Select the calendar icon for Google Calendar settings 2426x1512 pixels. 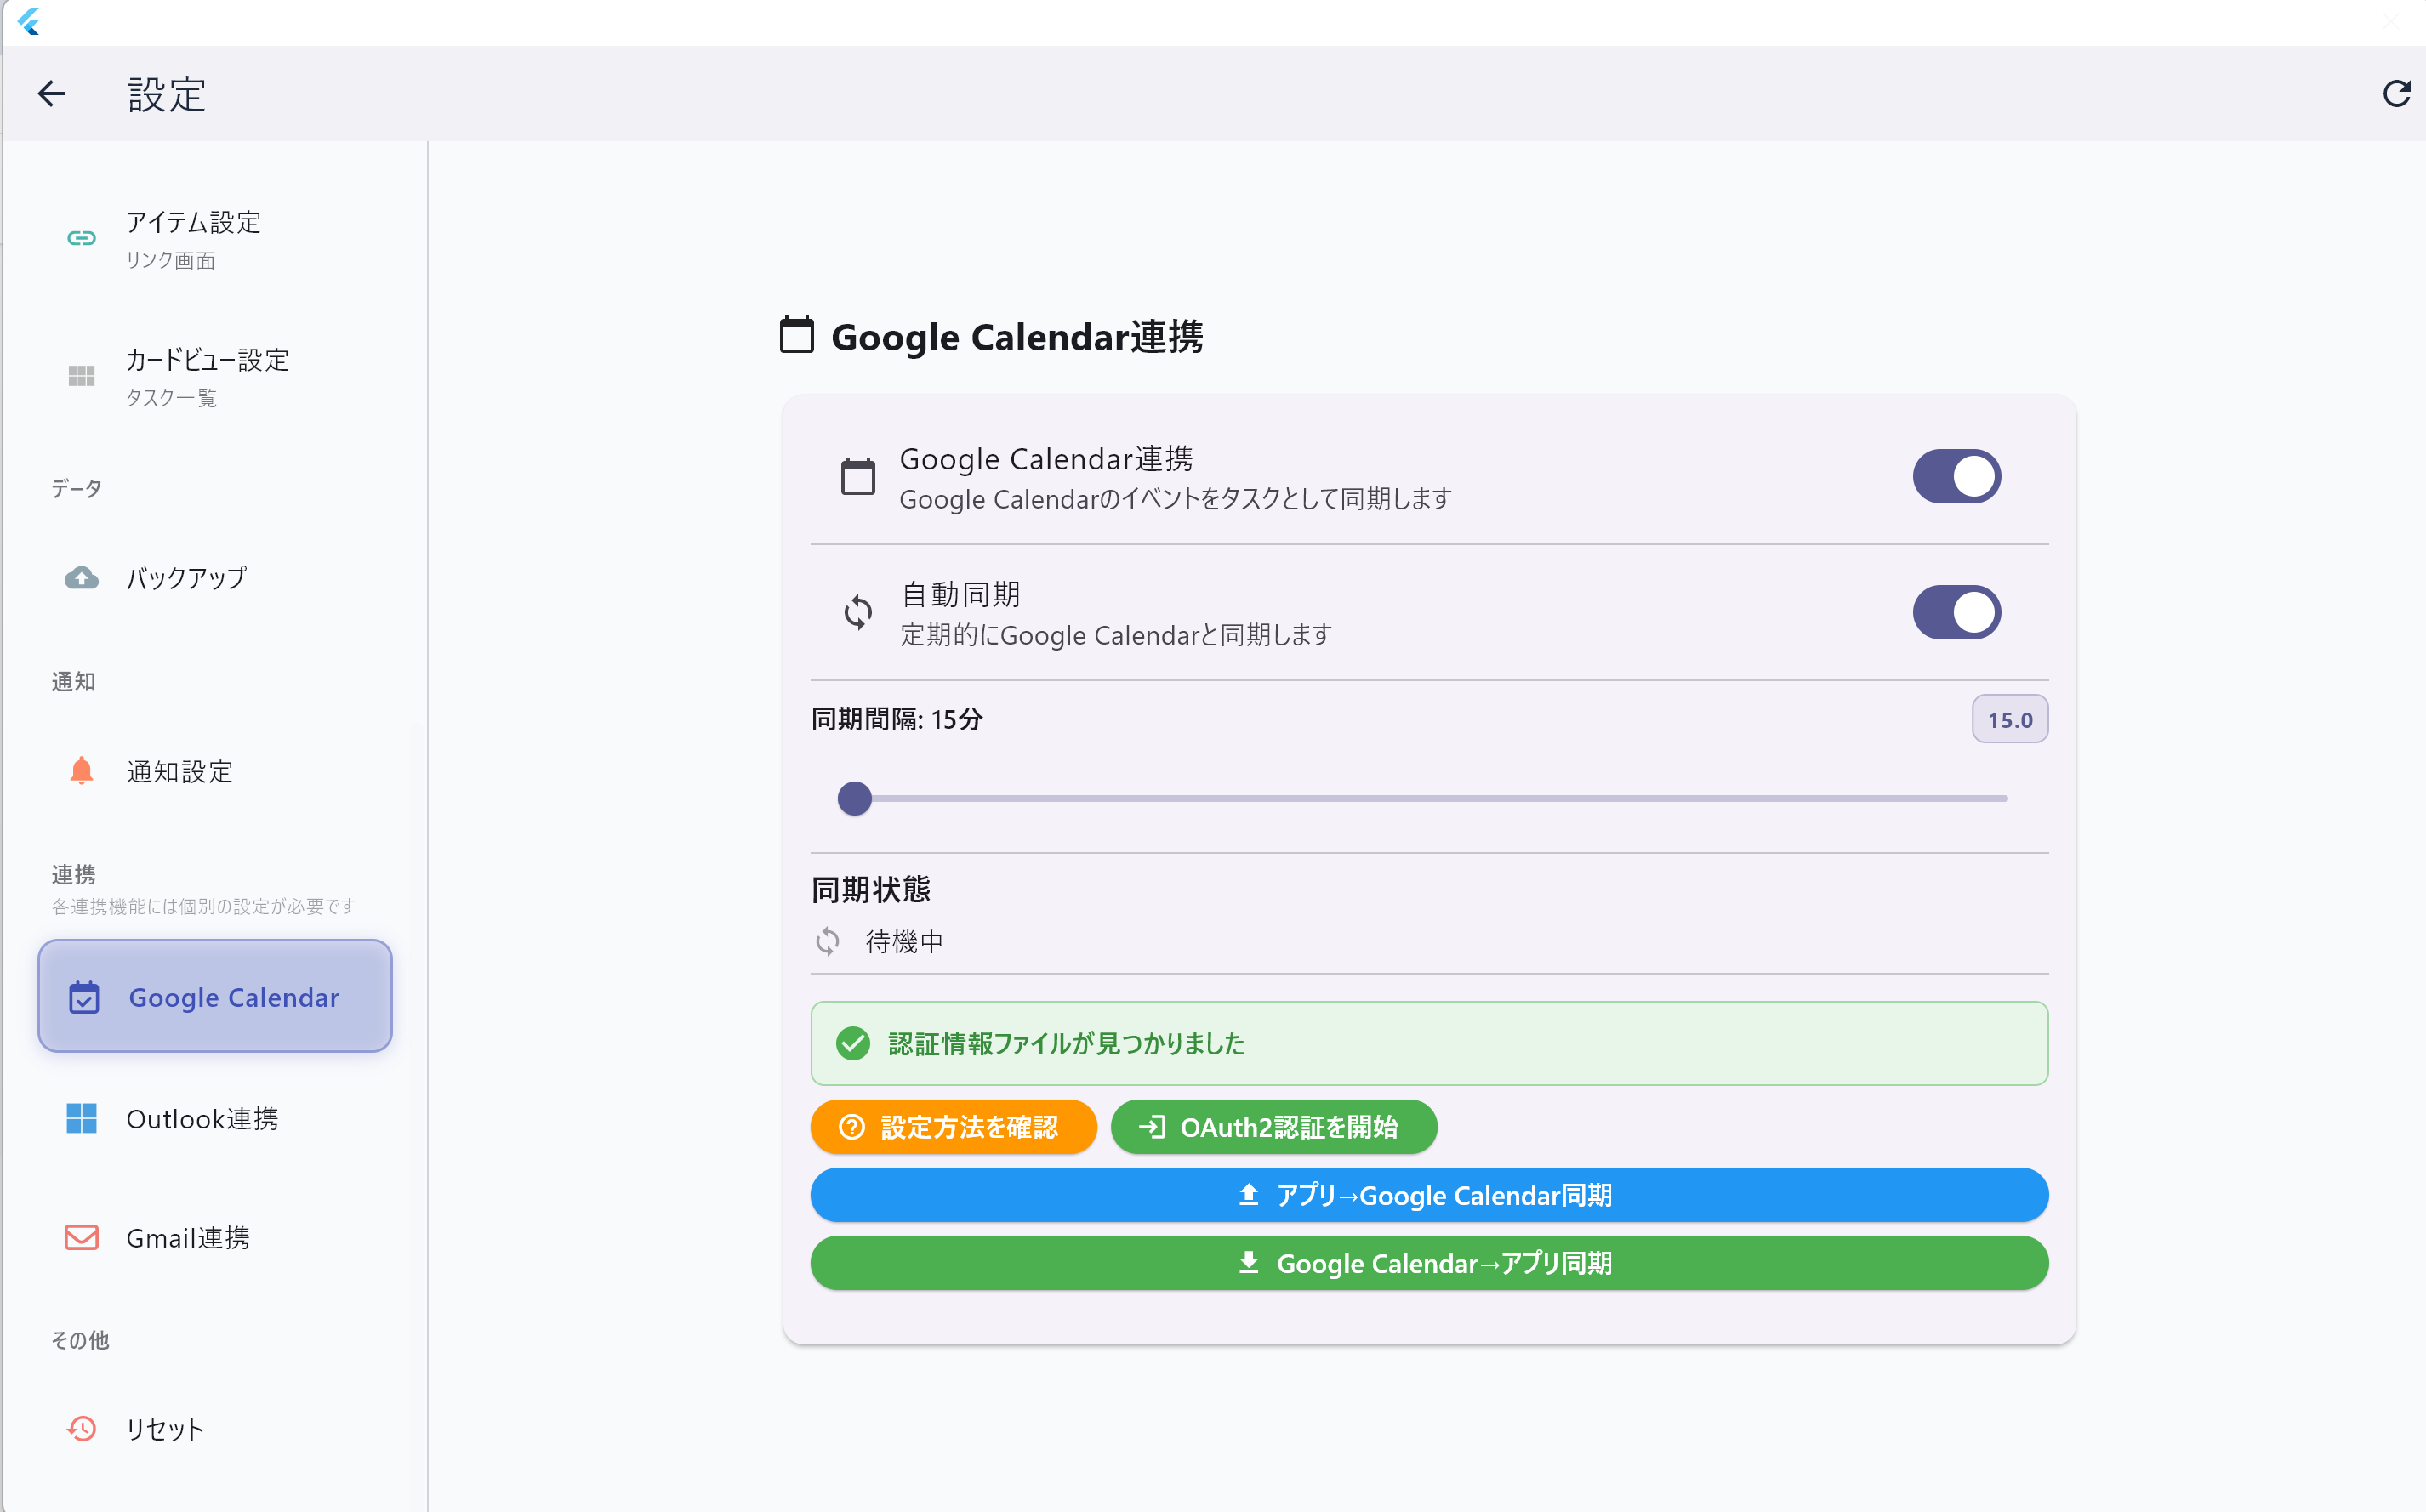pos(84,996)
